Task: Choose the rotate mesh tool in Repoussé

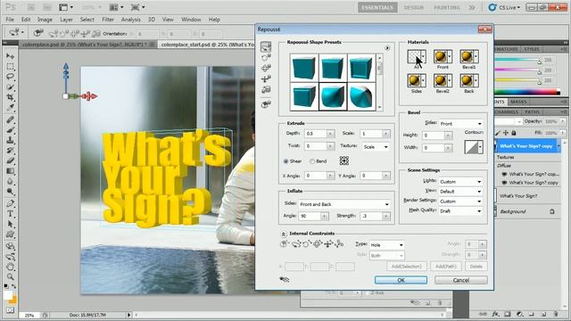Action: click(266, 46)
